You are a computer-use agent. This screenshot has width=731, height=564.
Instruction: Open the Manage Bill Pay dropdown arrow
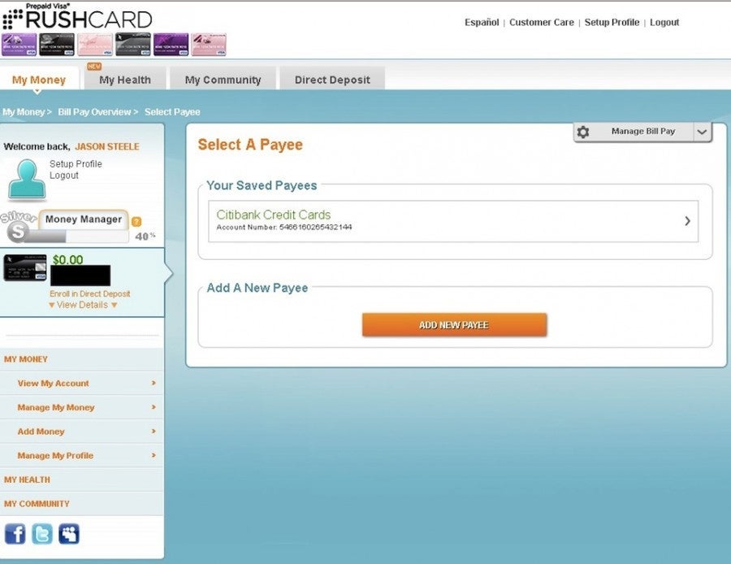click(x=702, y=132)
